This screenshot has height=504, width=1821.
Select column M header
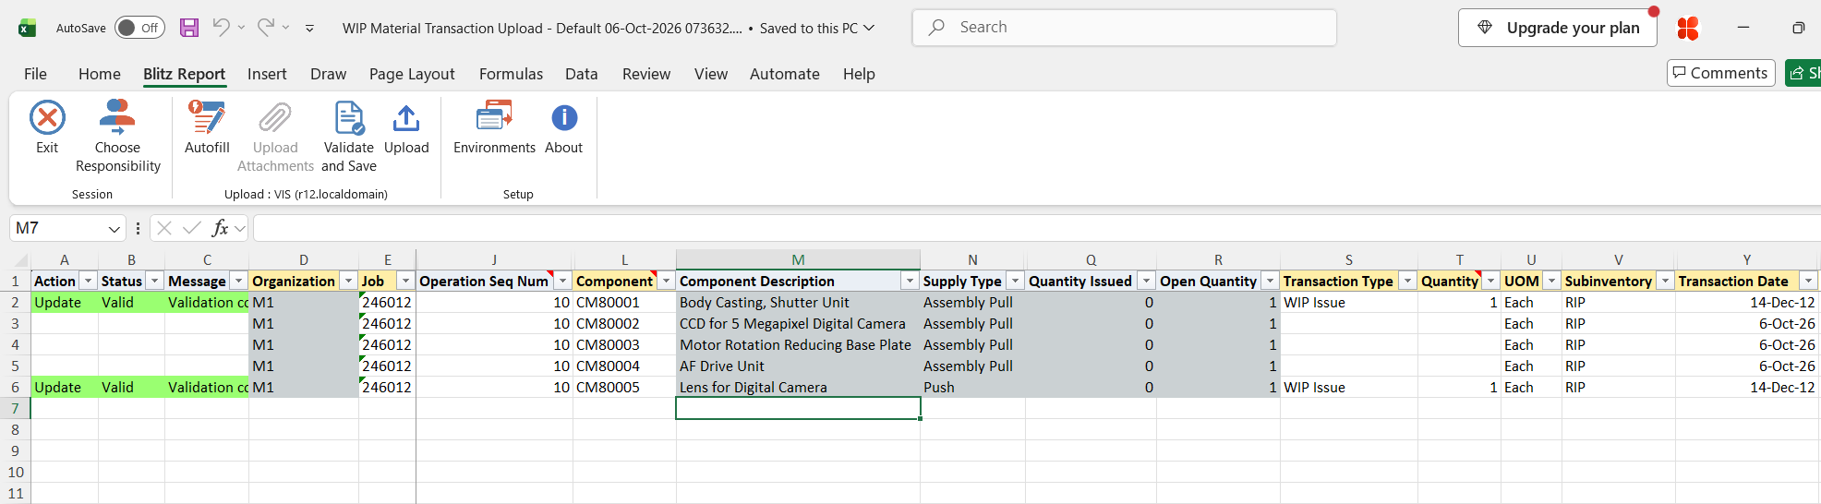(x=798, y=260)
